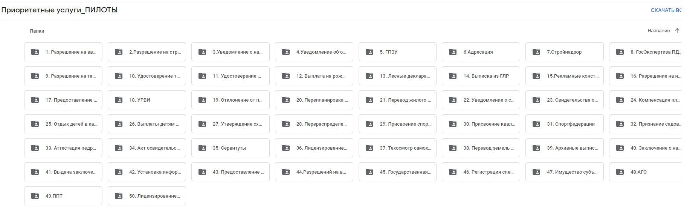Click folder icon beside 7.Стройнадзор
Image resolution: width=684 pixels, height=210 pixels.
tap(537, 52)
